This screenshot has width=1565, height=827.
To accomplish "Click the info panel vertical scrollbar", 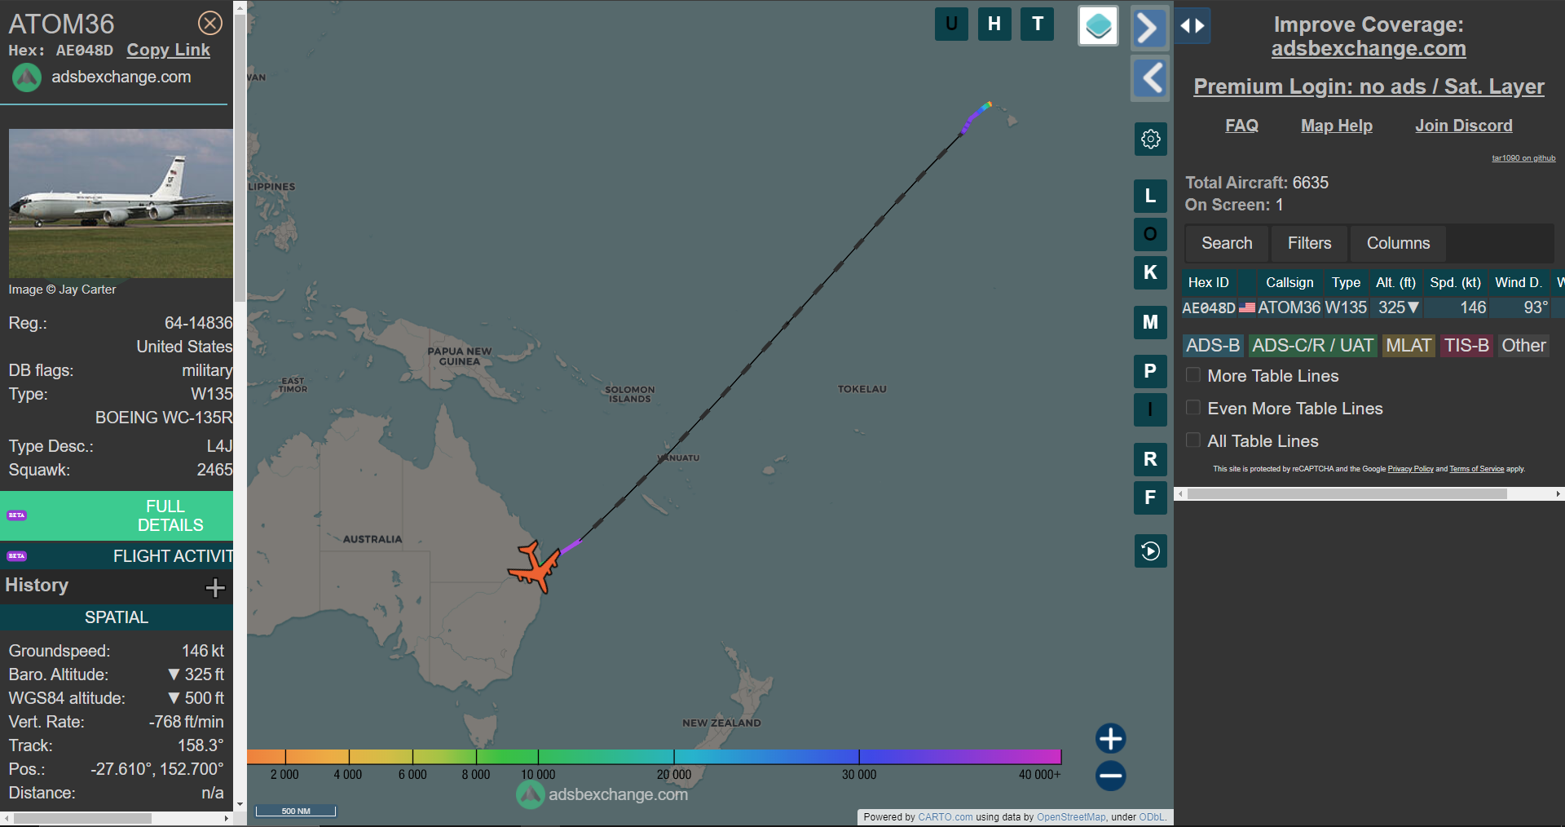I will point(240,159).
